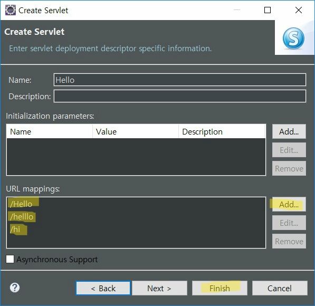Add a new URL mapping

[289, 204]
